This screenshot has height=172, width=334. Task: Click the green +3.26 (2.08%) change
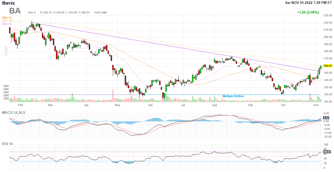[308, 12]
